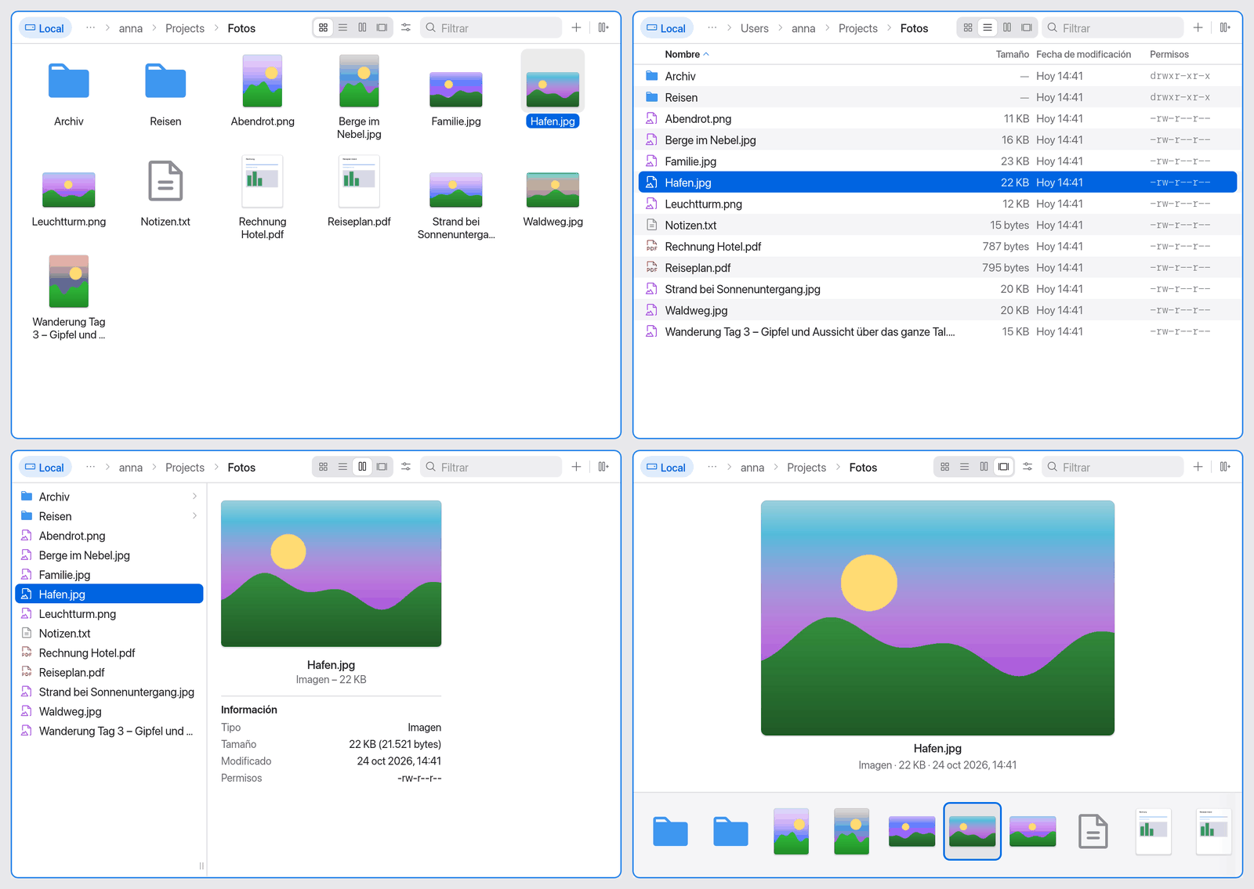Click the plus icon in the details-list pane
1254x889 pixels.
[1198, 27]
